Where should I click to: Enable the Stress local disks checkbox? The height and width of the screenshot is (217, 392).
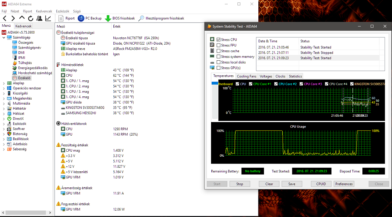point(218,62)
